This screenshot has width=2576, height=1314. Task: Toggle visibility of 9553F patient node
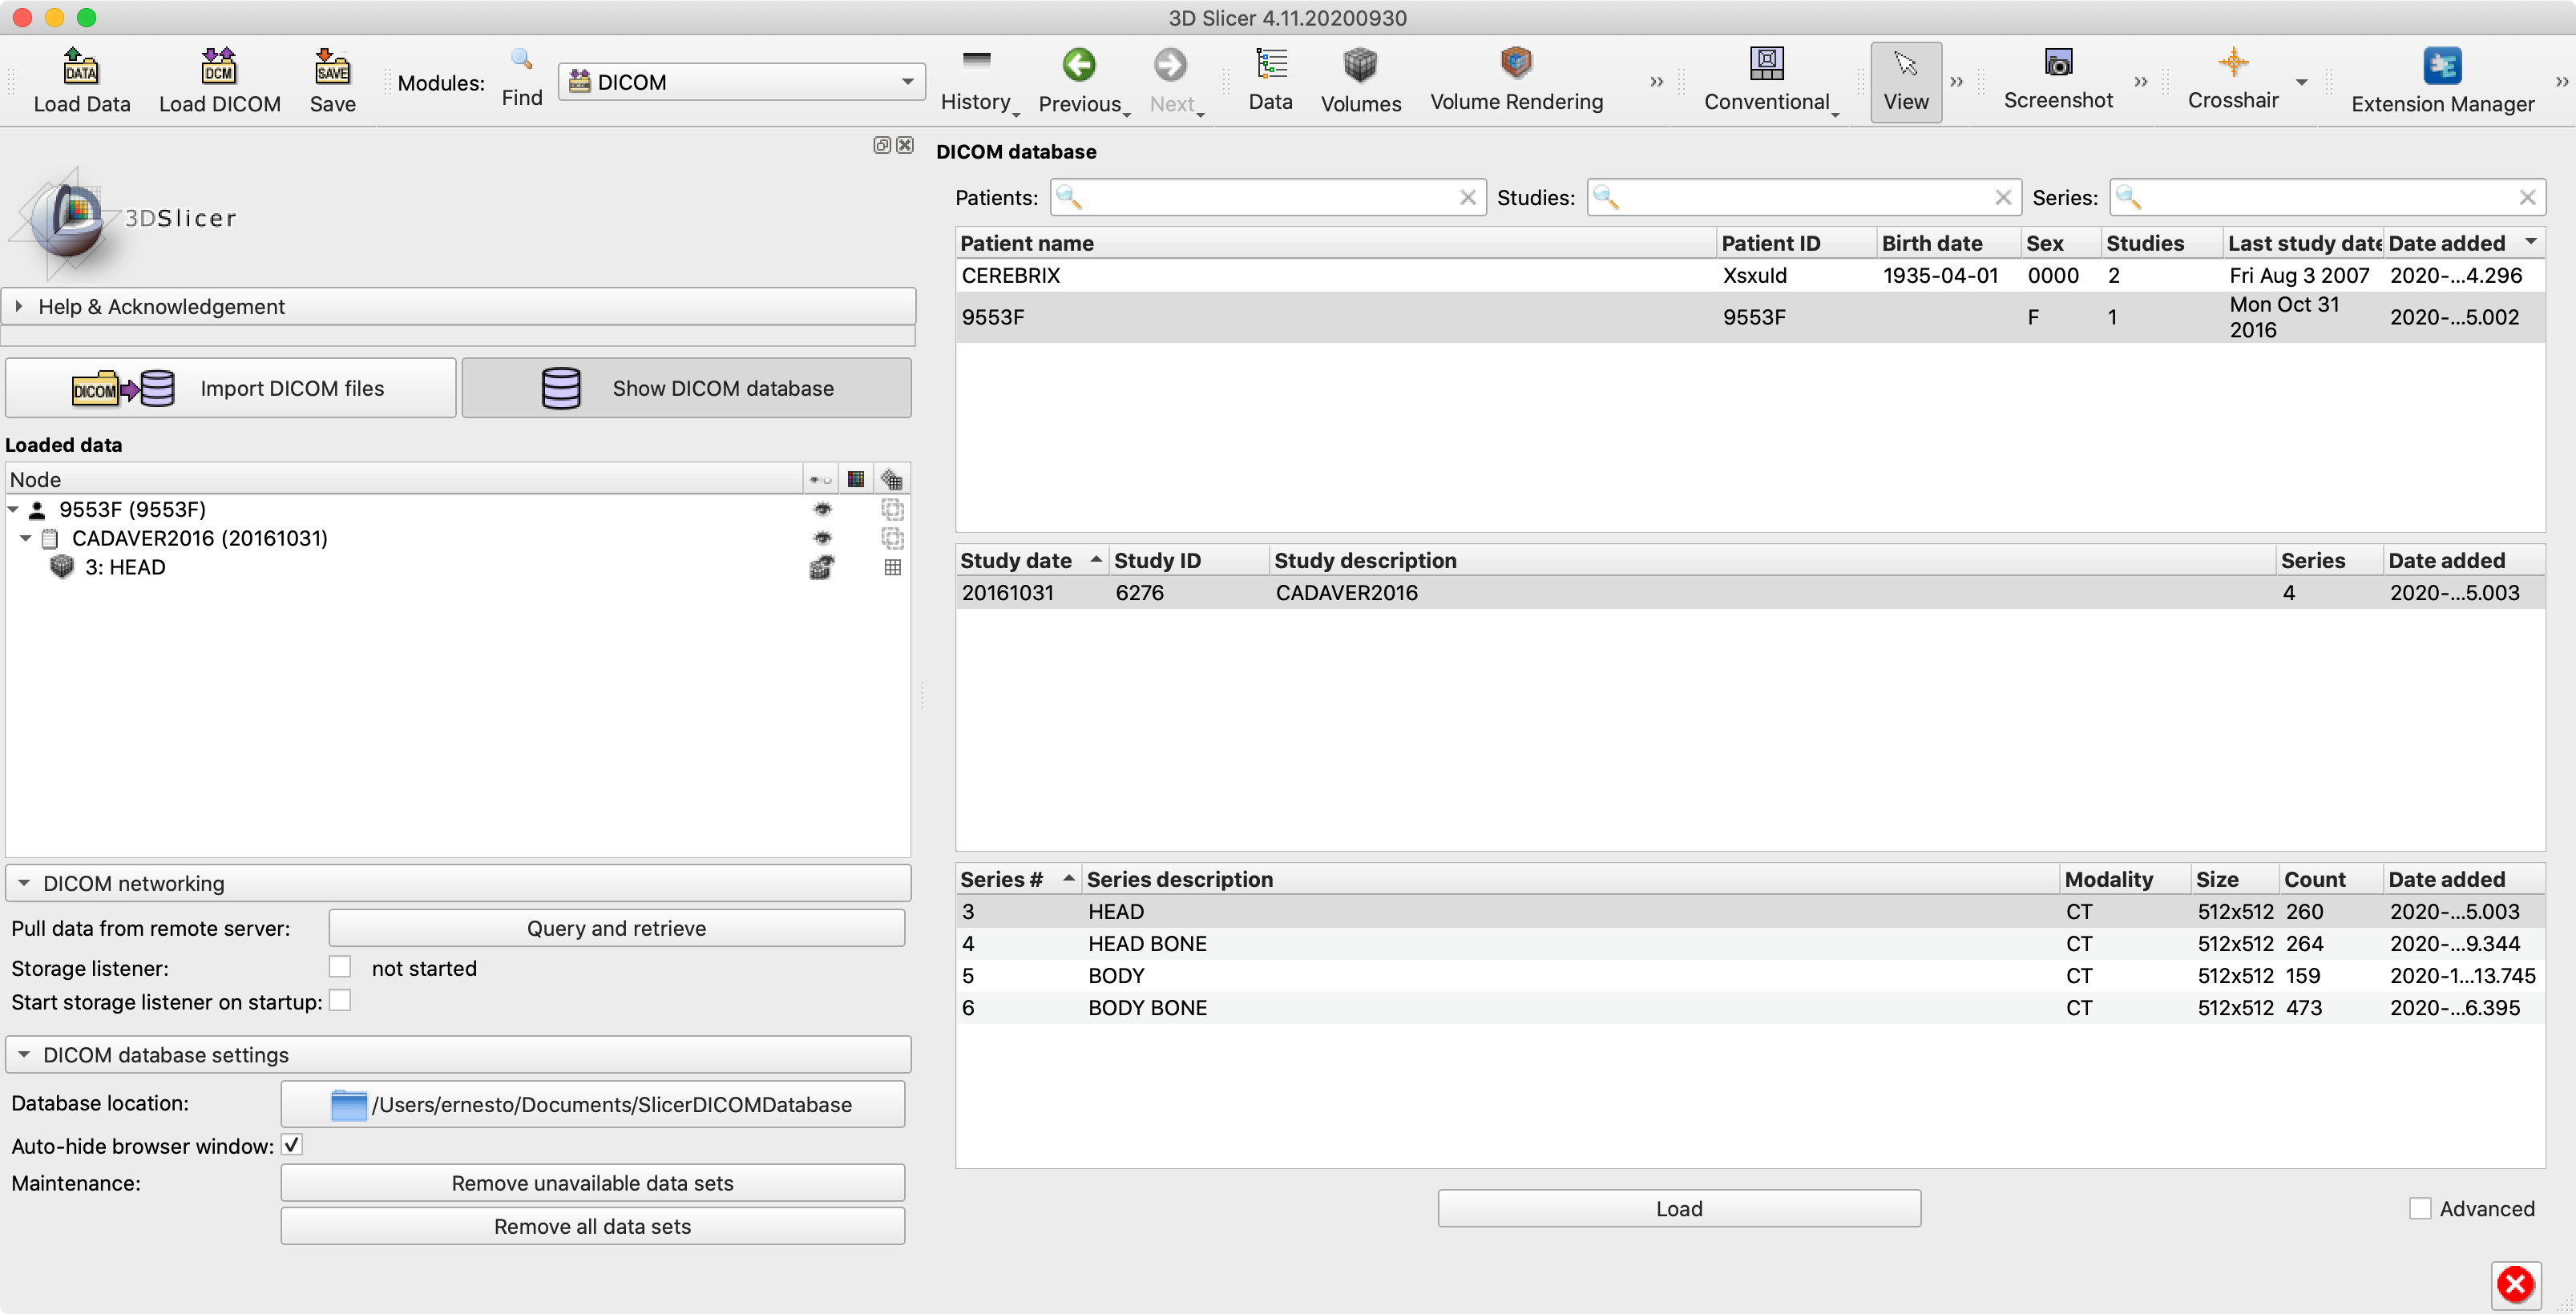(x=822, y=509)
